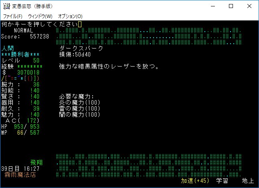Open the オプション(O) menu
This screenshot has width=259, height=188.
tap(70, 16)
